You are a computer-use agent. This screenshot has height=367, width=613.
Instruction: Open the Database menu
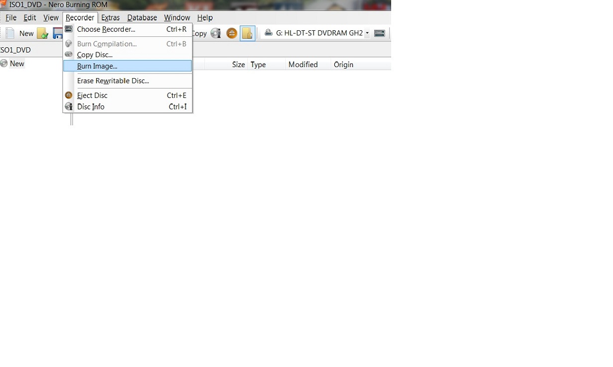click(x=142, y=17)
